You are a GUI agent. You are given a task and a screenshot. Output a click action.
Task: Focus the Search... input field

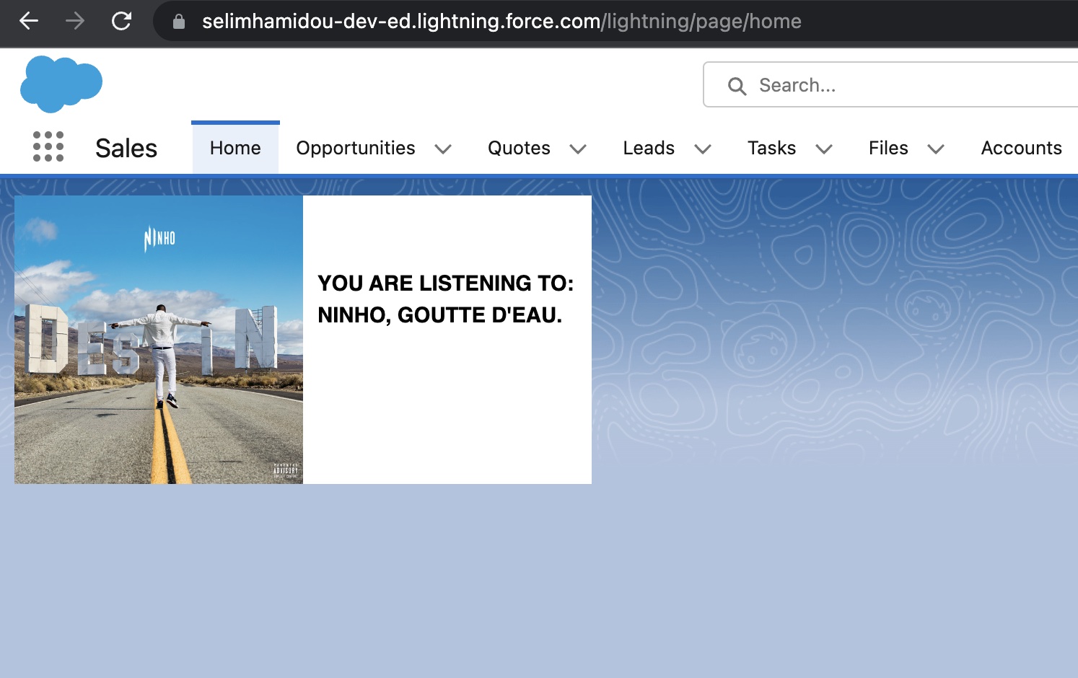point(890,84)
